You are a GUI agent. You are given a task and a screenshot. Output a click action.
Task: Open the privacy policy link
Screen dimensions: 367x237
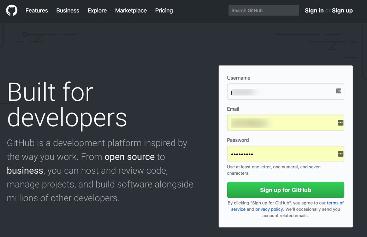pyautogui.click(x=269, y=209)
